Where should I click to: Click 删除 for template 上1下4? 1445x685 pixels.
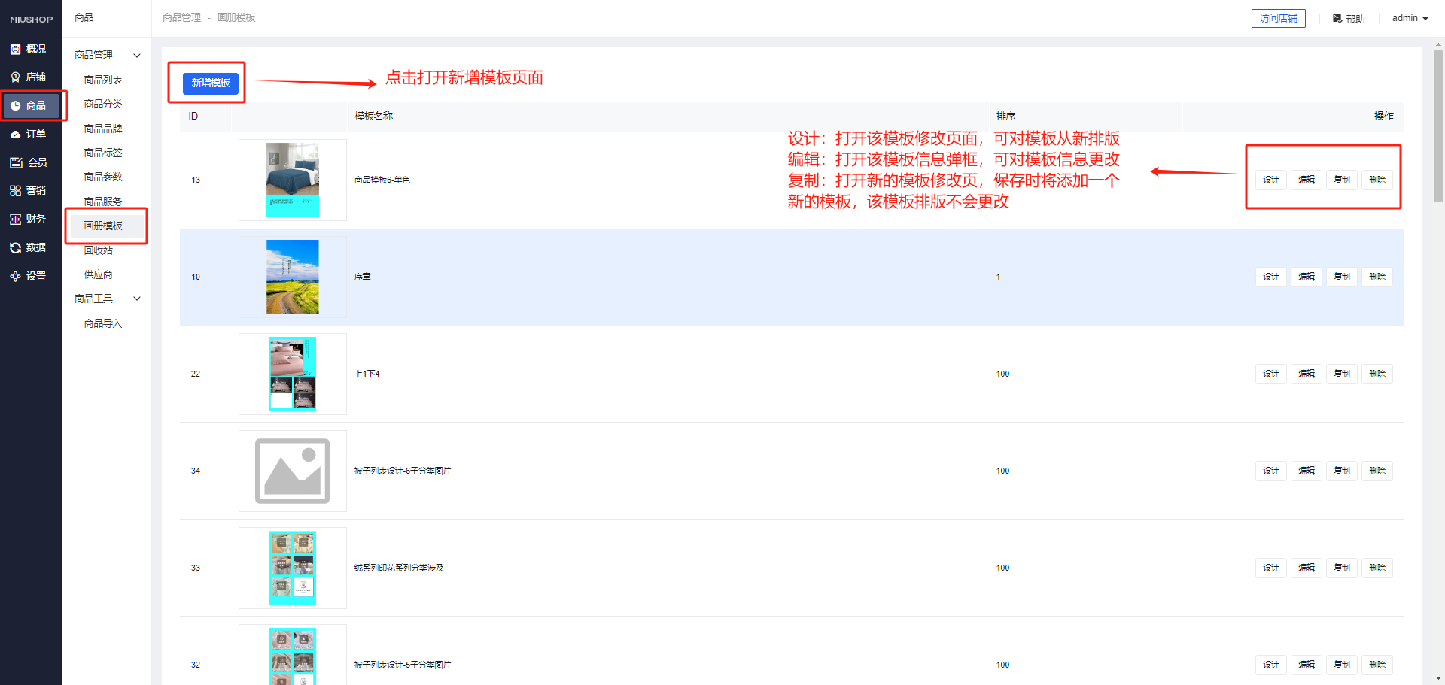coord(1377,374)
